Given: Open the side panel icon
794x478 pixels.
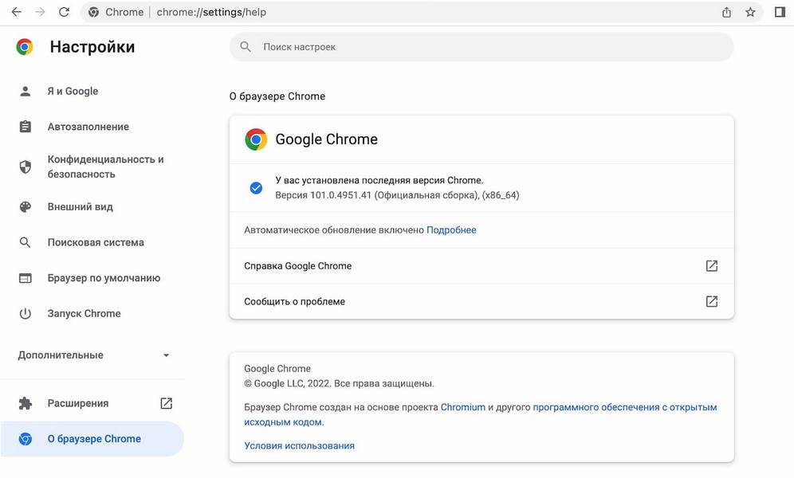Looking at the screenshot, I should (780, 12).
